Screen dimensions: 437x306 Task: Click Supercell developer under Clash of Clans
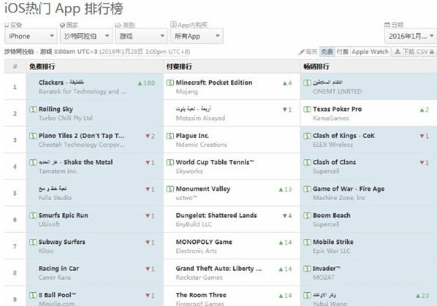(326, 171)
